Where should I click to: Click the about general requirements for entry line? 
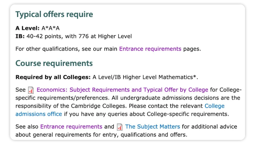click(101, 135)
